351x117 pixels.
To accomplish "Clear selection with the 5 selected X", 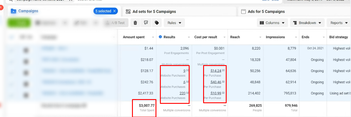I will click(114, 11).
